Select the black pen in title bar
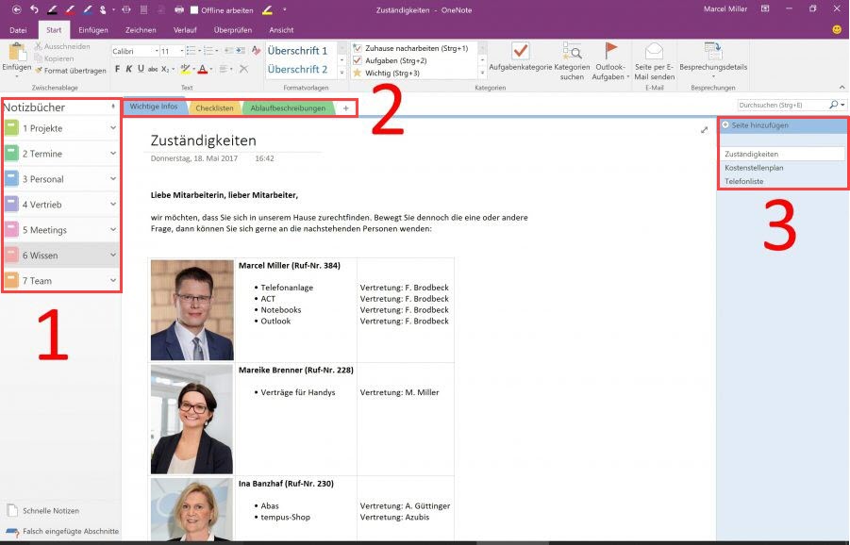The image size is (850, 545). [52, 9]
